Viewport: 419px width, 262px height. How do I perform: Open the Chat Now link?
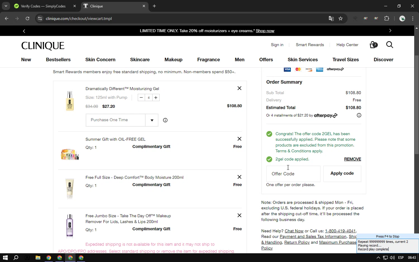coord(294,231)
